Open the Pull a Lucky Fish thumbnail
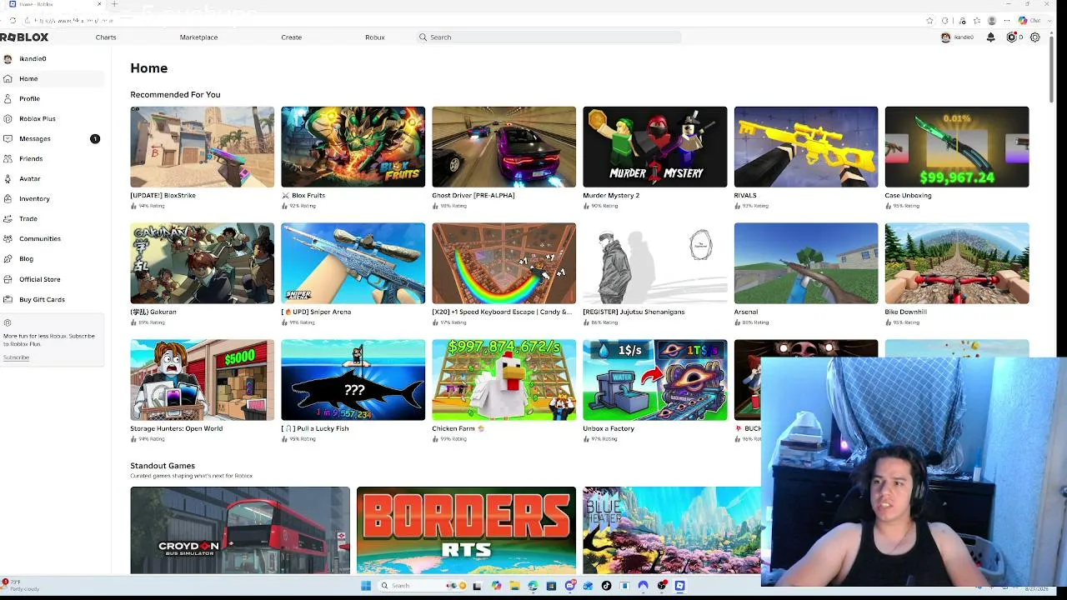The height and width of the screenshot is (600, 1067). coord(353,380)
